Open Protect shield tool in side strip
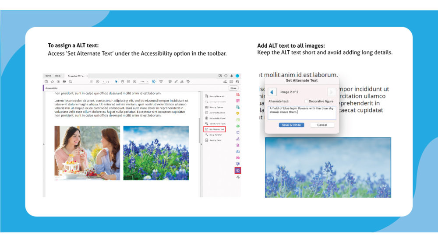This screenshot has width=438, height=245. point(238,133)
